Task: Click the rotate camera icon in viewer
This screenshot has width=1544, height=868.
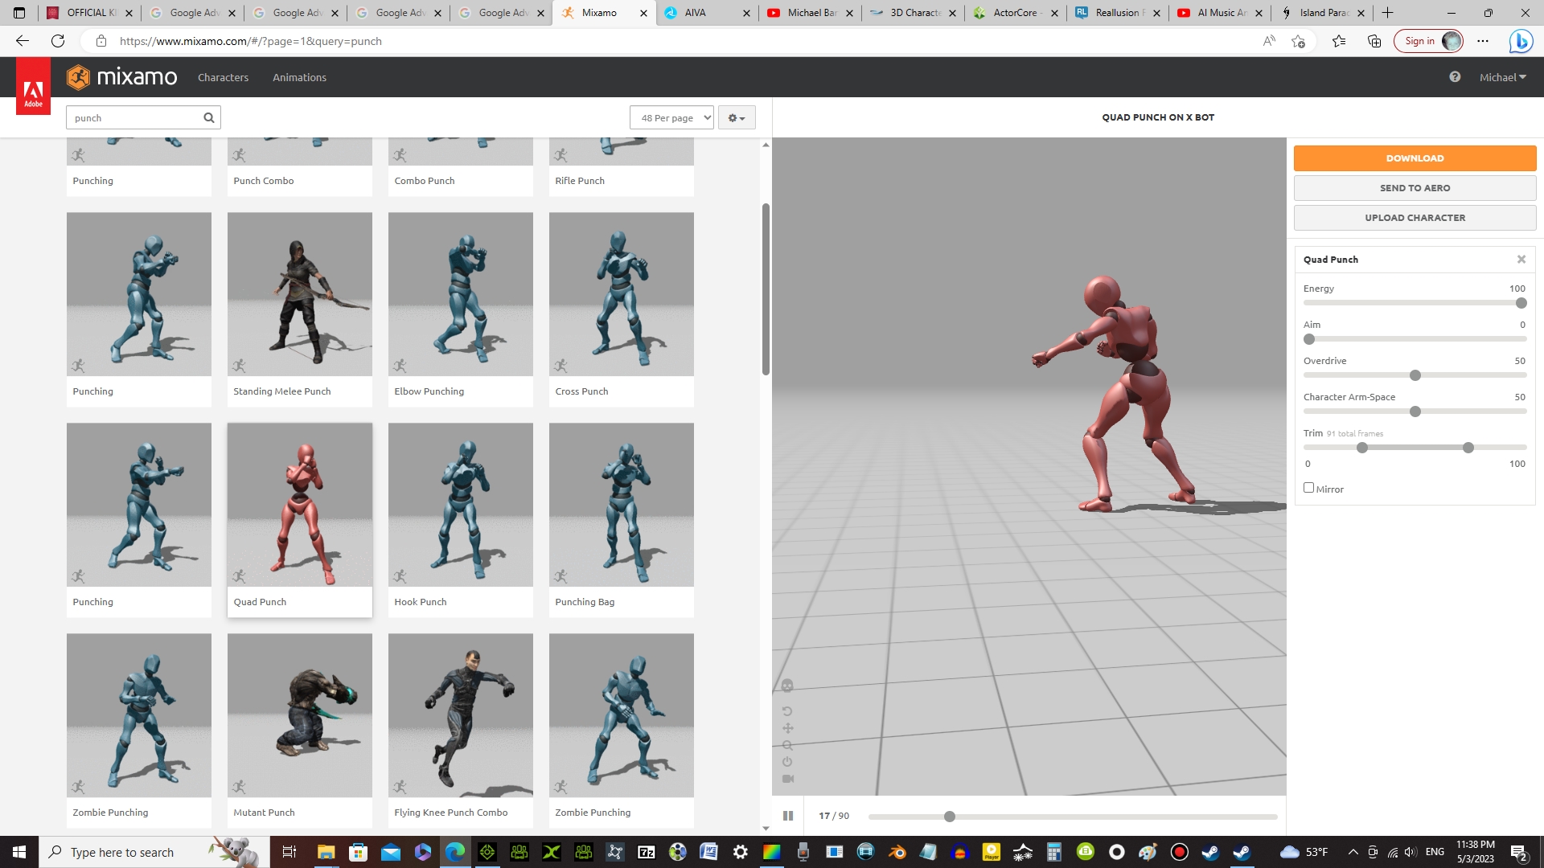Action: [787, 711]
